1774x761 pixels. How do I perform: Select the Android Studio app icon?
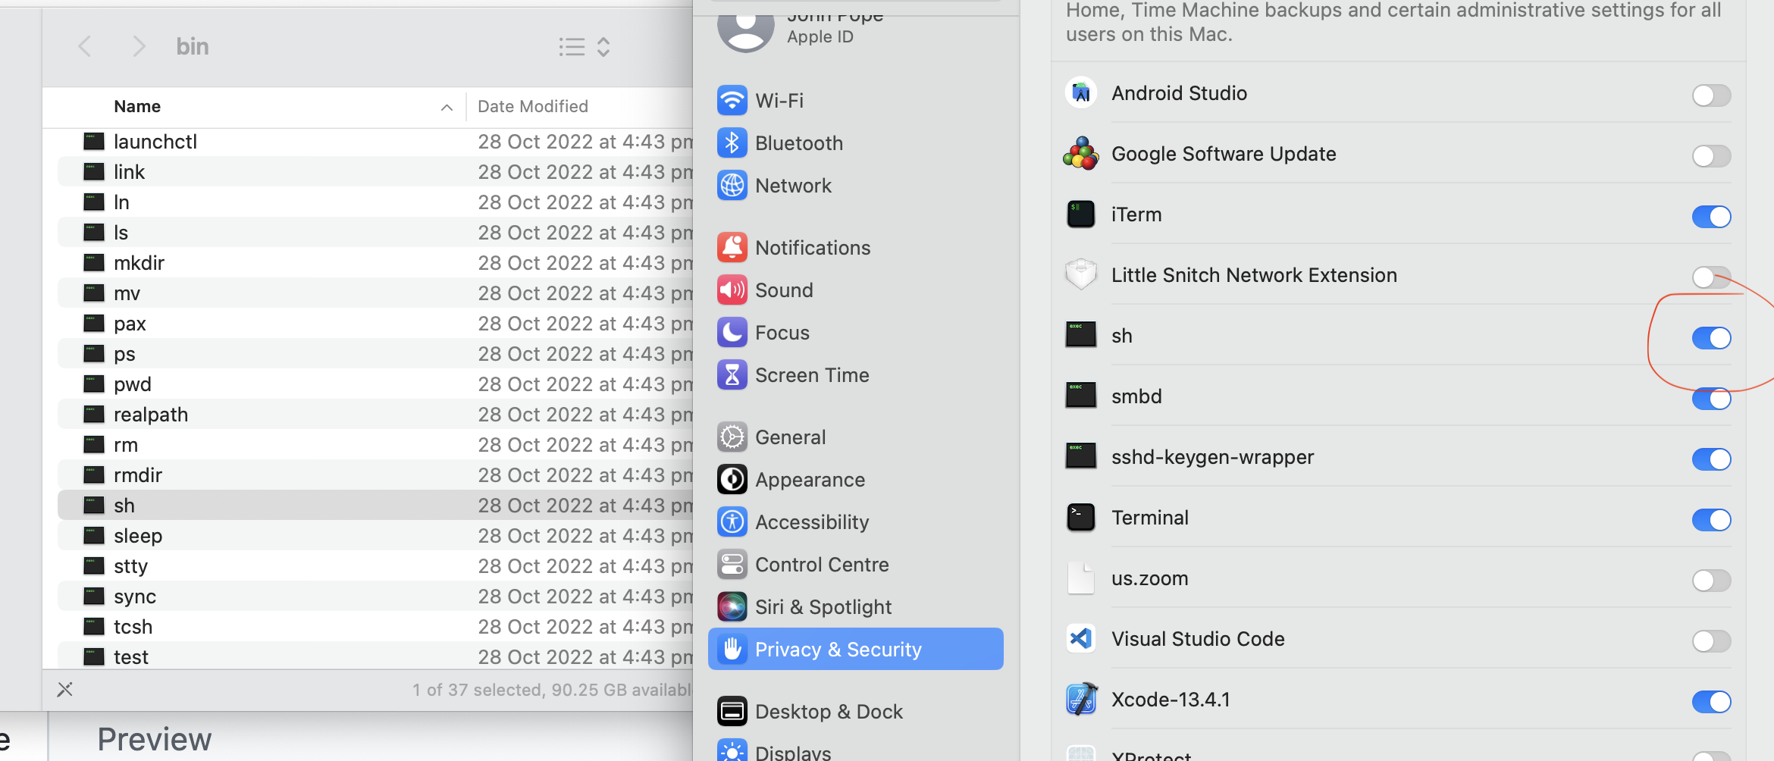coord(1080,92)
